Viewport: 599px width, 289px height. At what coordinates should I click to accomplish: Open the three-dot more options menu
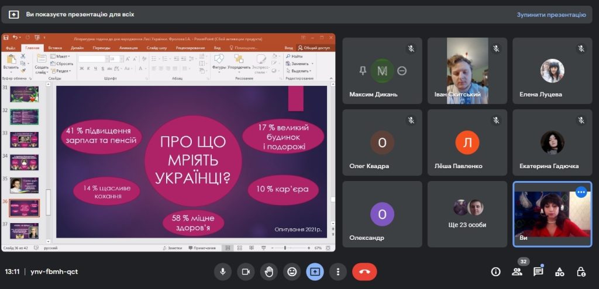pos(338,271)
